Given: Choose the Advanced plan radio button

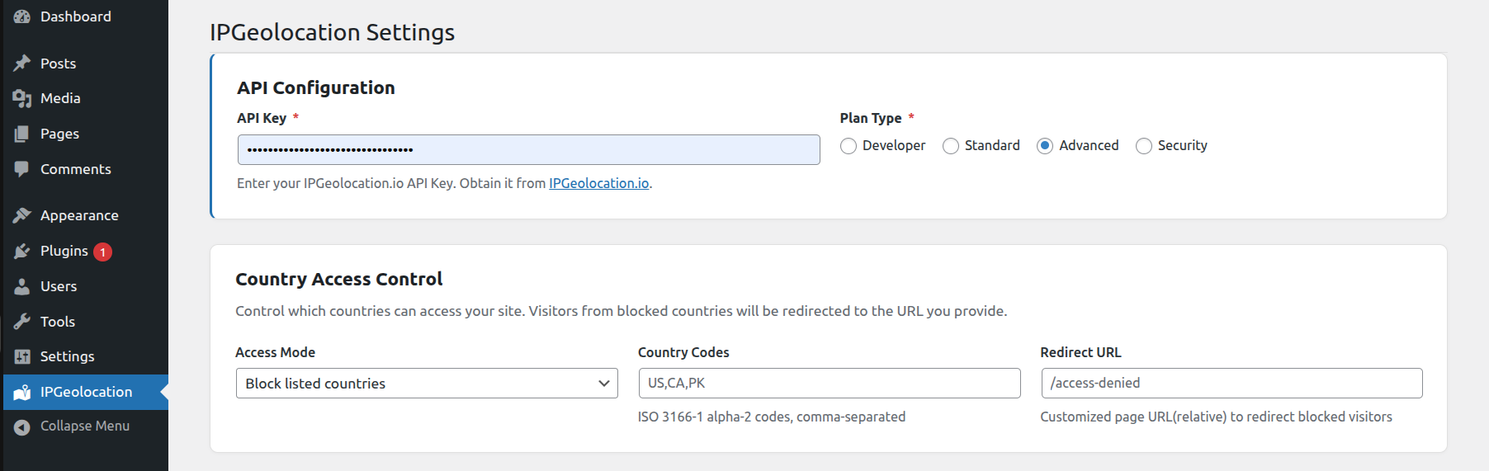Looking at the screenshot, I should [x=1045, y=146].
